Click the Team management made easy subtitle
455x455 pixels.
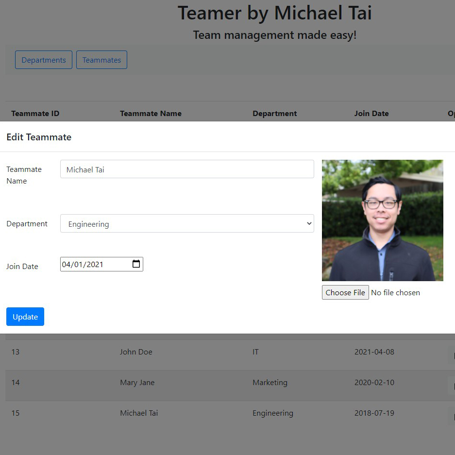(x=274, y=35)
